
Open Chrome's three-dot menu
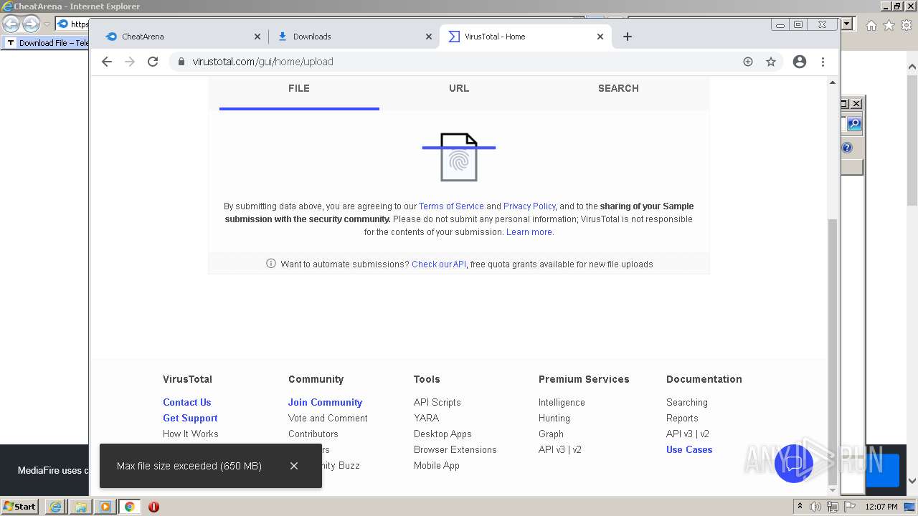(823, 62)
